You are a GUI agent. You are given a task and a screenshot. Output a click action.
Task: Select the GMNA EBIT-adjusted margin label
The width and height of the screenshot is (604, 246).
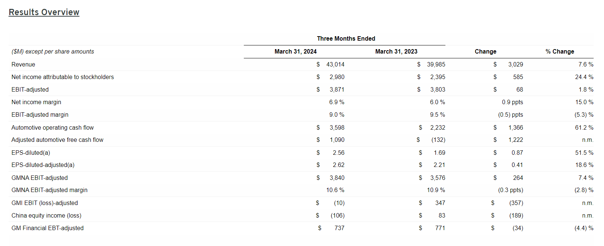tap(49, 190)
